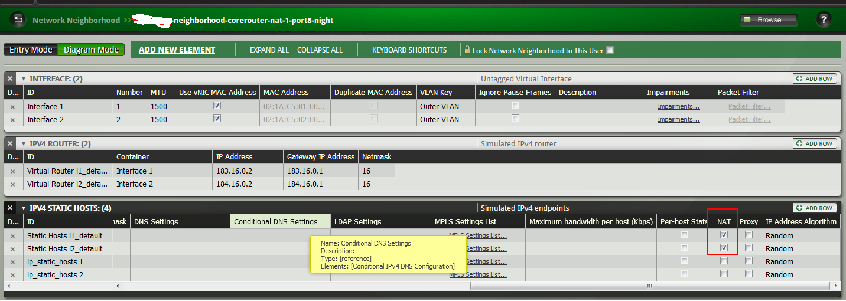Toggle Proxy for Static Hosts i1_default
The image size is (846, 301).
[x=749, y=235]
